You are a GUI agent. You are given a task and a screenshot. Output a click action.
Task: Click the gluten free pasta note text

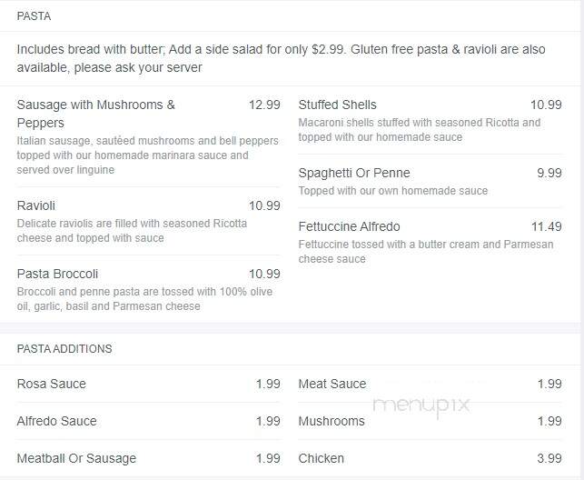click(282, 58)
